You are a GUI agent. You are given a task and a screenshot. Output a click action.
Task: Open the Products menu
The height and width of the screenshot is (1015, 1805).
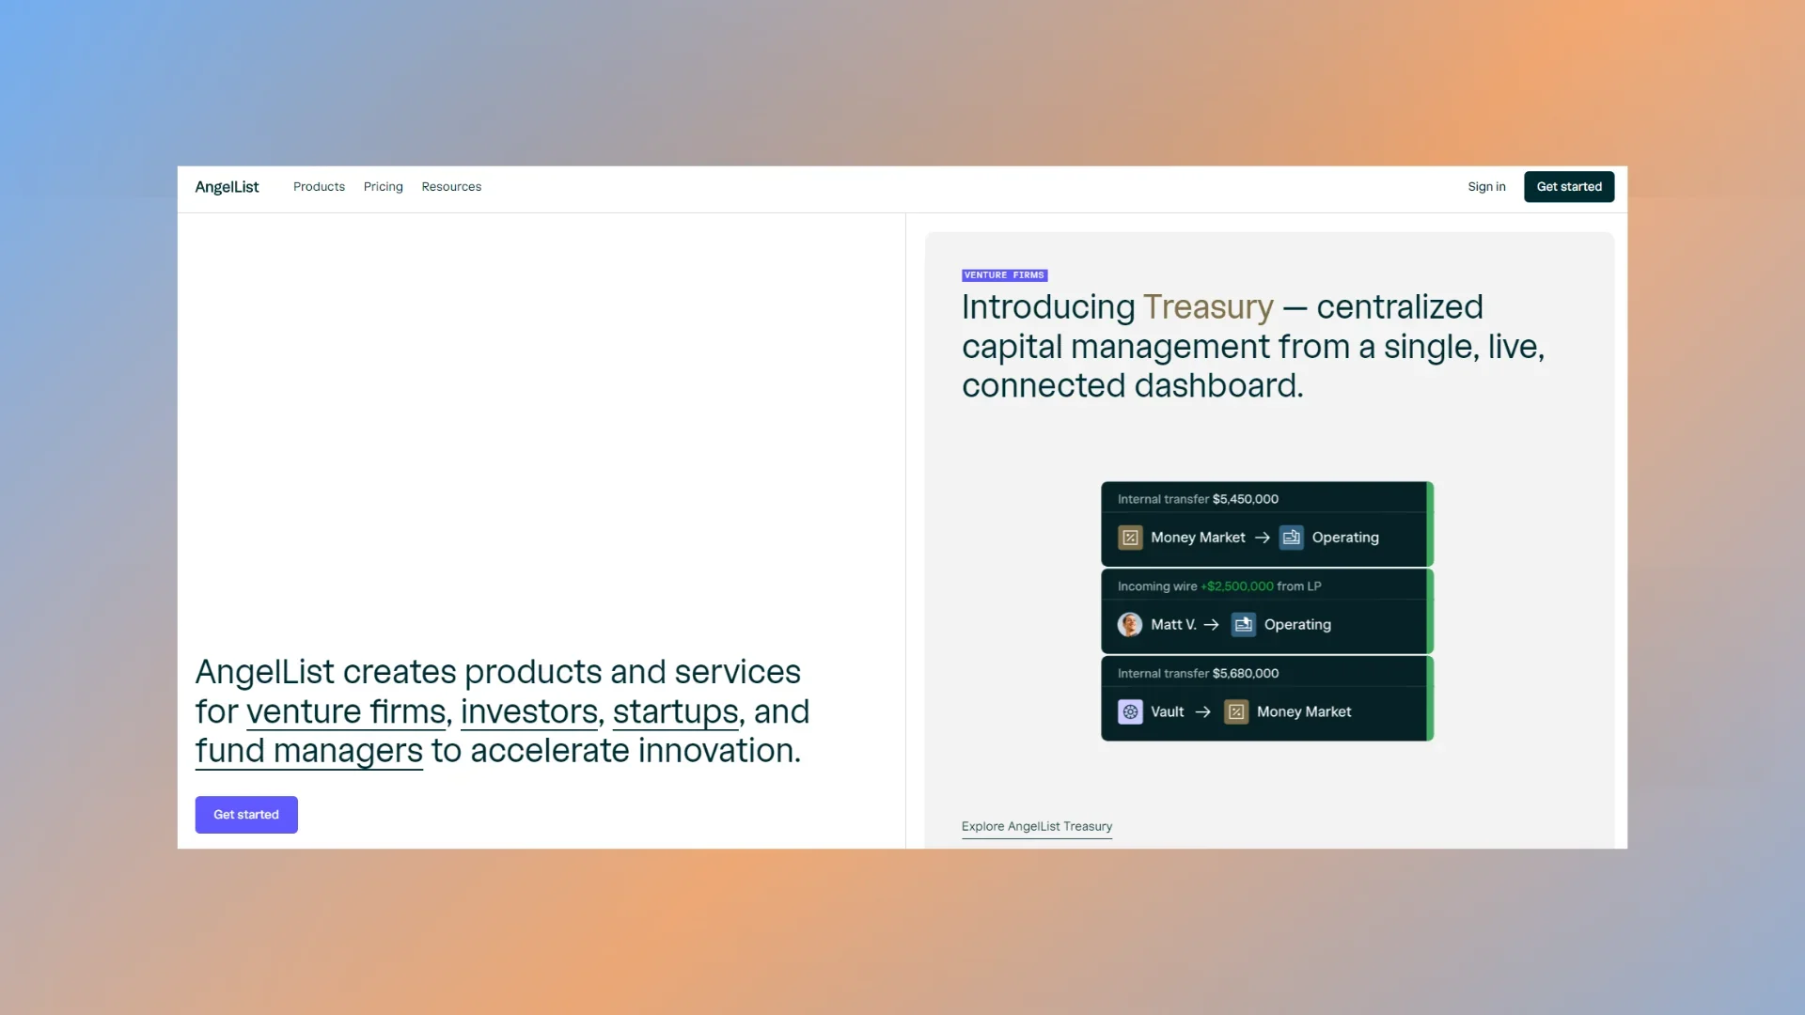pos(319,187)
